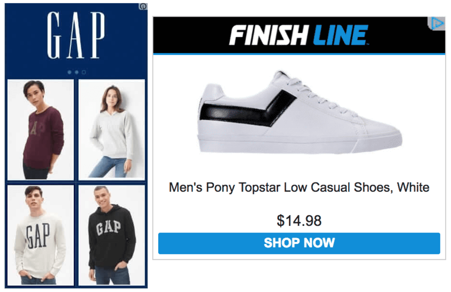The height and width of the screenshot is (292, 451).
Task: Select the first carousel dot in GAP ad
Action: (70, 72)
